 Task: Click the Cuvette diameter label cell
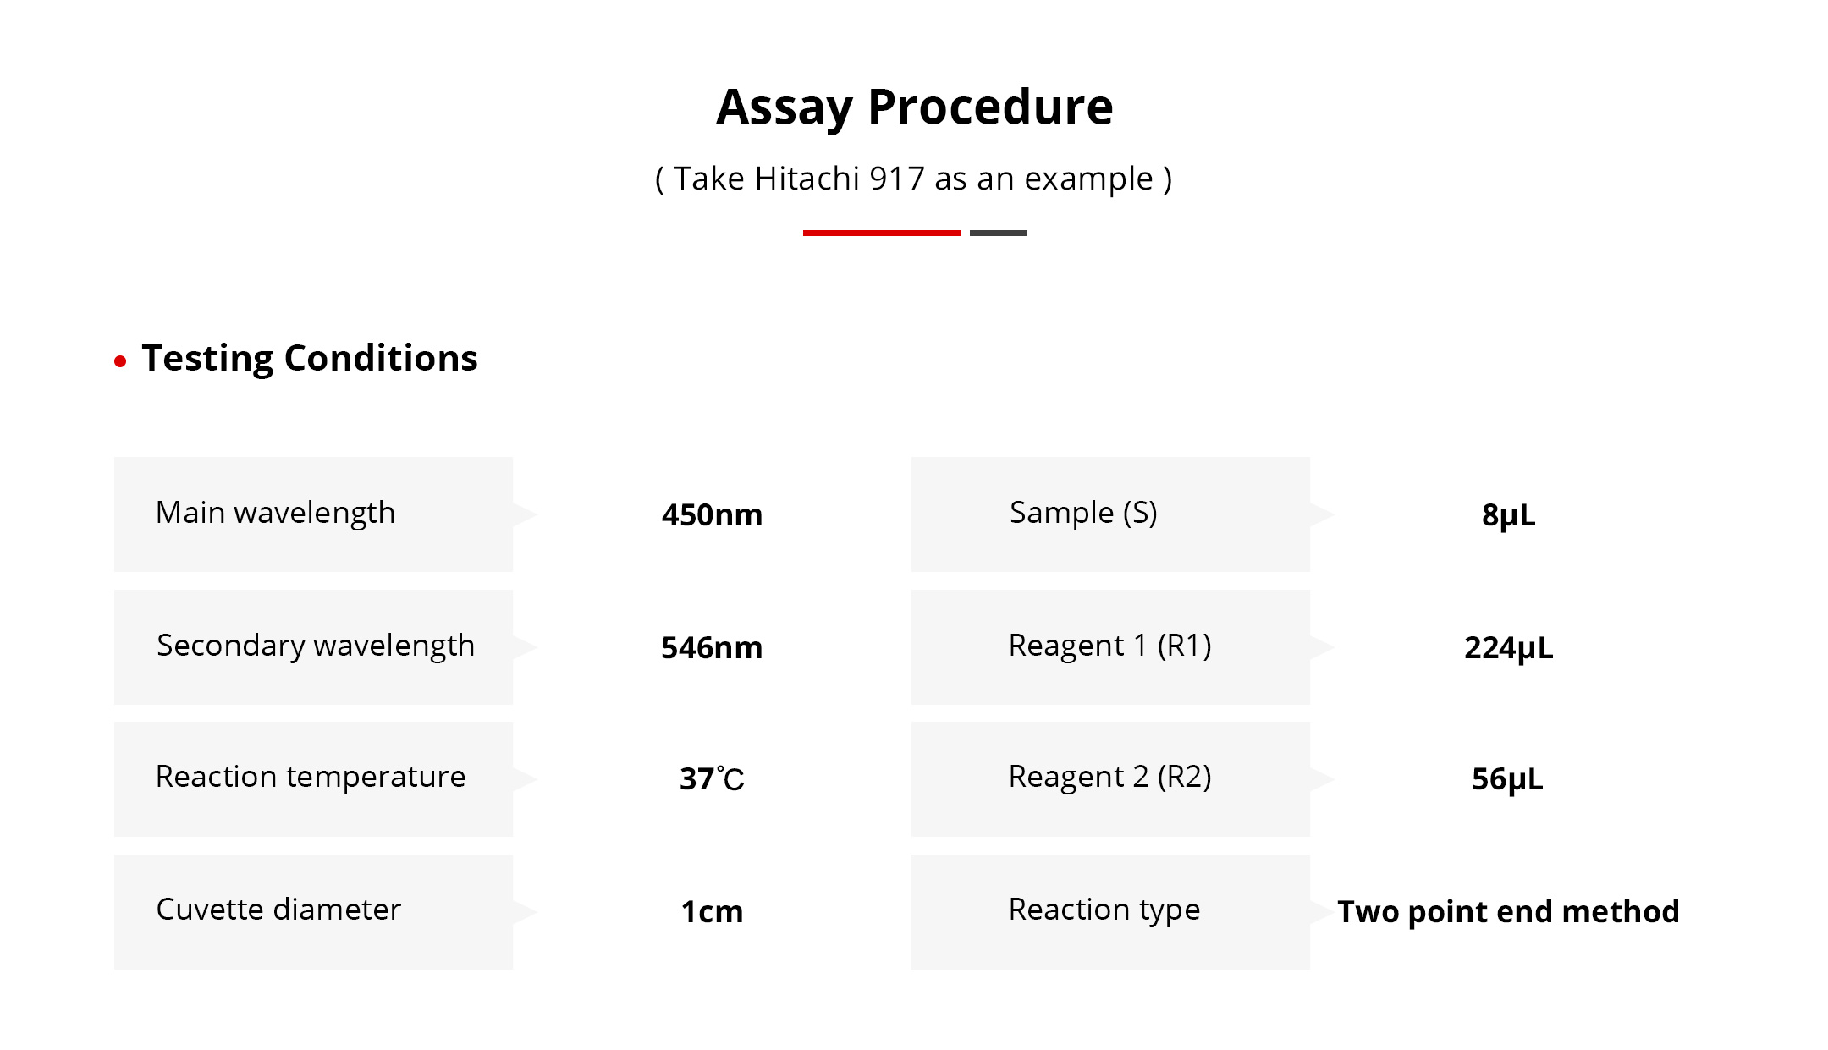click(313, 911)
